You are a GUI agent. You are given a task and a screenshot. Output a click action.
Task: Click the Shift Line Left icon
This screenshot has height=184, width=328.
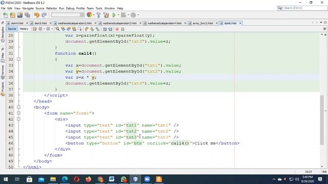tap(105, 29)
